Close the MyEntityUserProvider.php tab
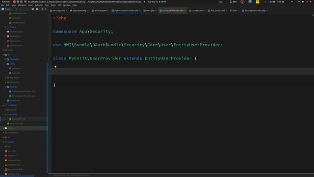Screen dimensions: 314x177 click(140, 11)
